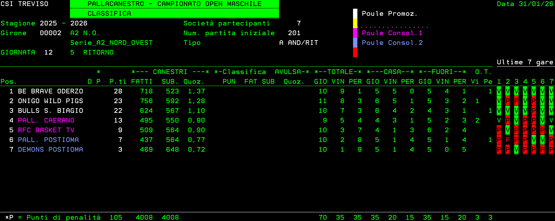
Task: Click DEMONS POSTIOMA's game 3 win badge
Action: [x=516, y=149]
